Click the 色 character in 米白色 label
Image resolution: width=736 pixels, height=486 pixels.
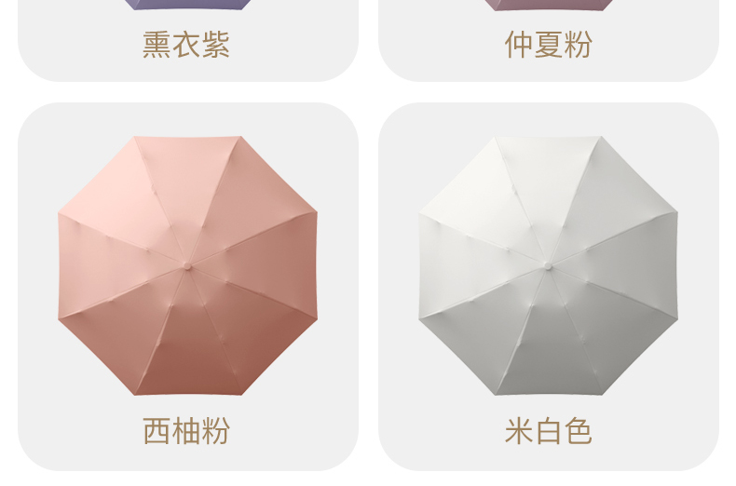click(x=579, y=431)
